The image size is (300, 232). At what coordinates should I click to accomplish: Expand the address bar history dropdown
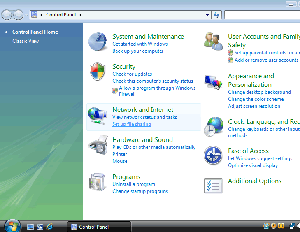(x=207, y=15)
